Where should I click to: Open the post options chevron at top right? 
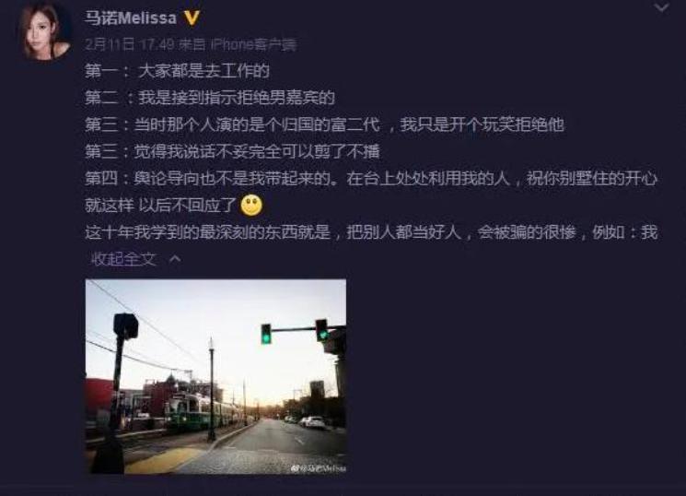click(x=661, y=7)
